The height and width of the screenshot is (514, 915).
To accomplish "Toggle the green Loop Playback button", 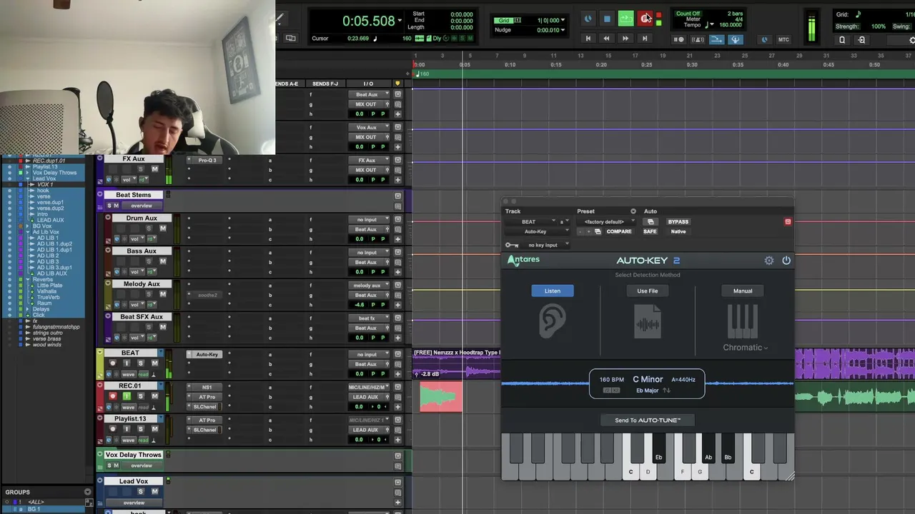I will (x=625, y=19).
